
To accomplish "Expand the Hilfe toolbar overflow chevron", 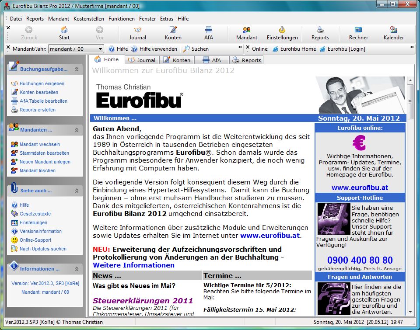I will pyautogui.click(x=240, y=47).
